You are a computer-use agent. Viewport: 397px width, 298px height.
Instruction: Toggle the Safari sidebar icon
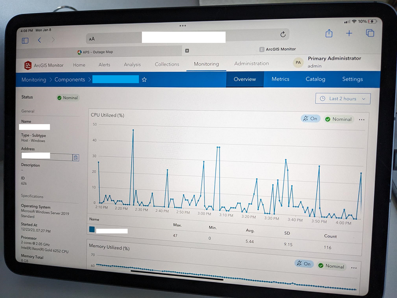click(x=25, y=41)
